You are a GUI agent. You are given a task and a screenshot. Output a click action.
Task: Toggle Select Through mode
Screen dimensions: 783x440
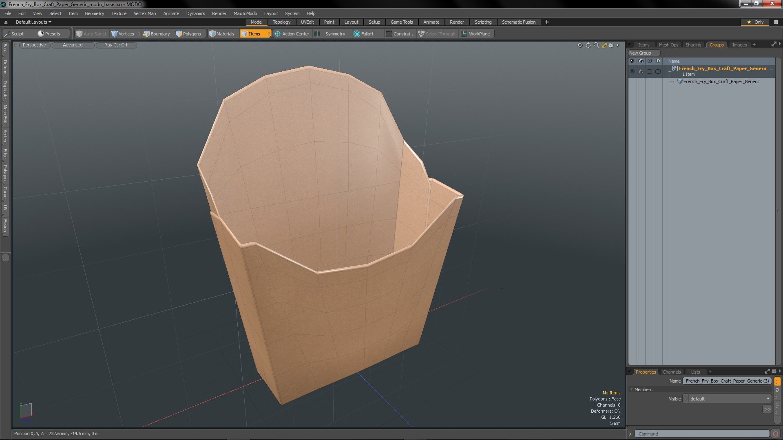pos(437,34)
